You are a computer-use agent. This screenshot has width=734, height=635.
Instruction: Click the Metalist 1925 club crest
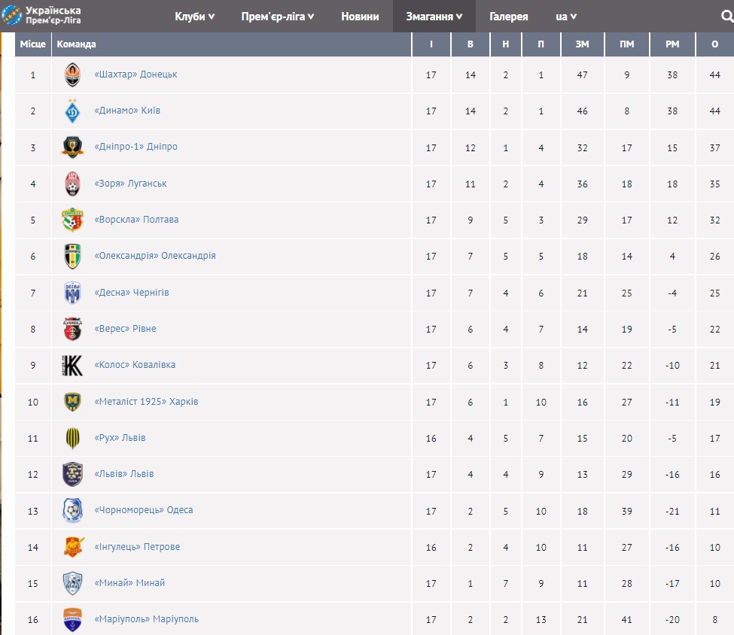pyautogui.click(x=72, y=402)
